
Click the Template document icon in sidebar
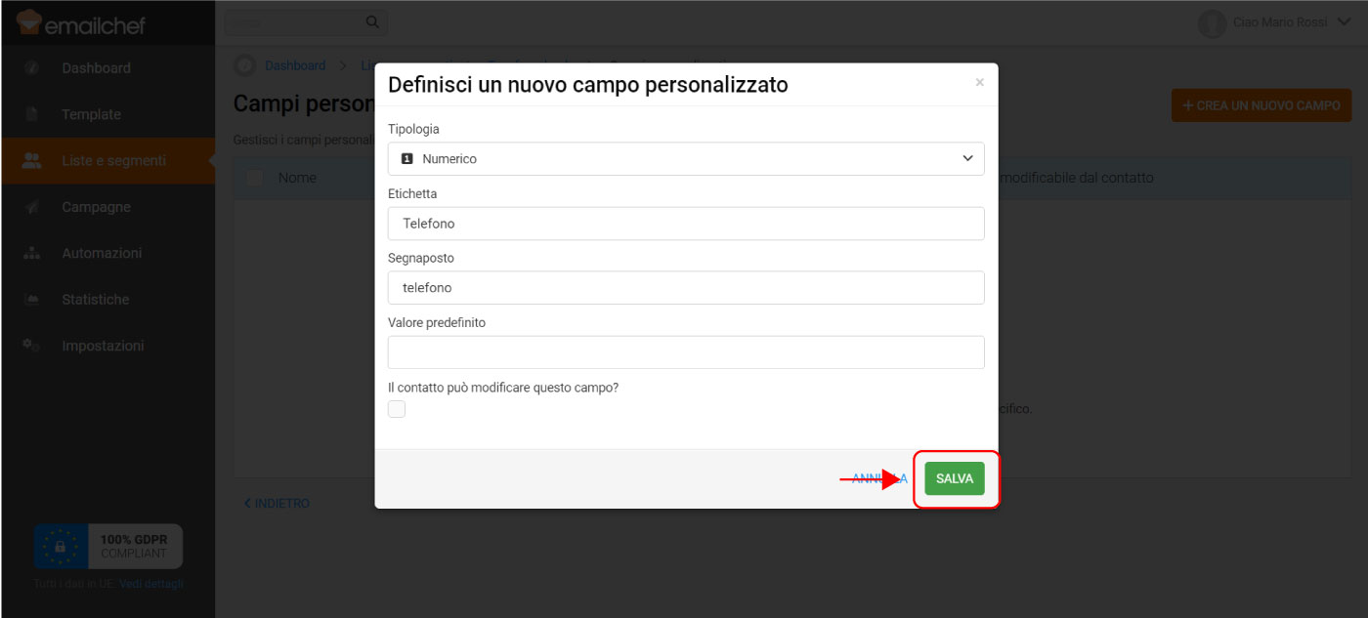(x=32, y=114)
